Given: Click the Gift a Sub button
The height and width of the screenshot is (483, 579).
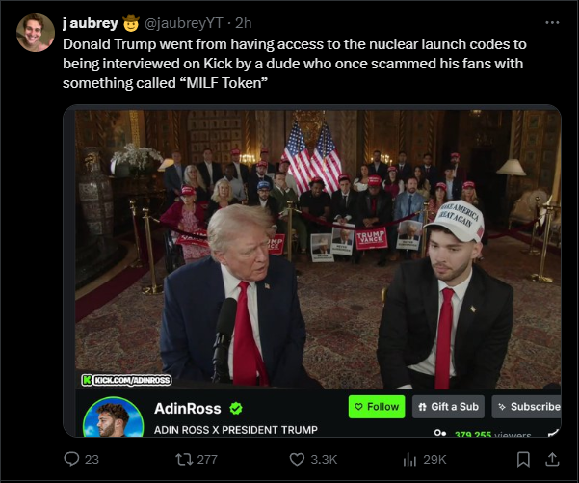Looking at the screenshot, I should [448, 407].
